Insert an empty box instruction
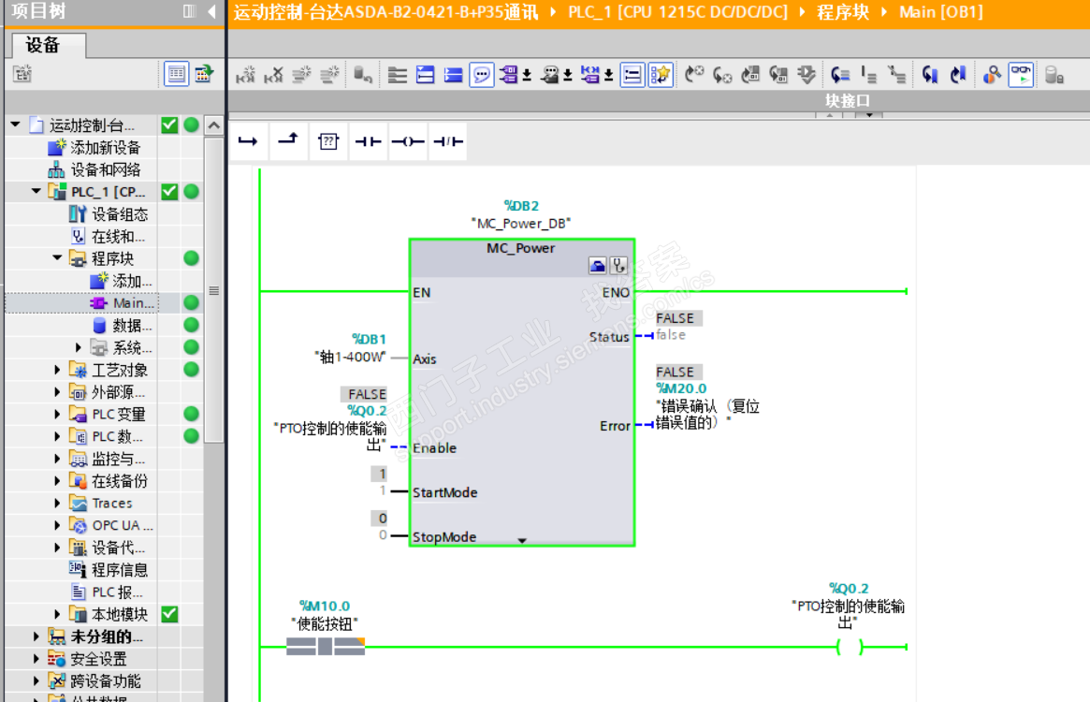This screenshot has width=1090, height=702. point(327,141)
